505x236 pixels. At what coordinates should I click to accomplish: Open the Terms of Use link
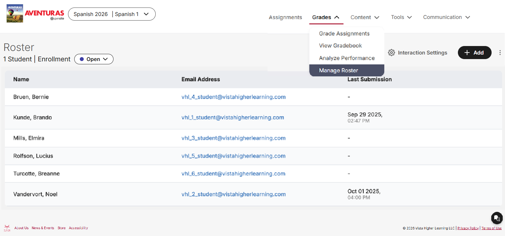492,228
